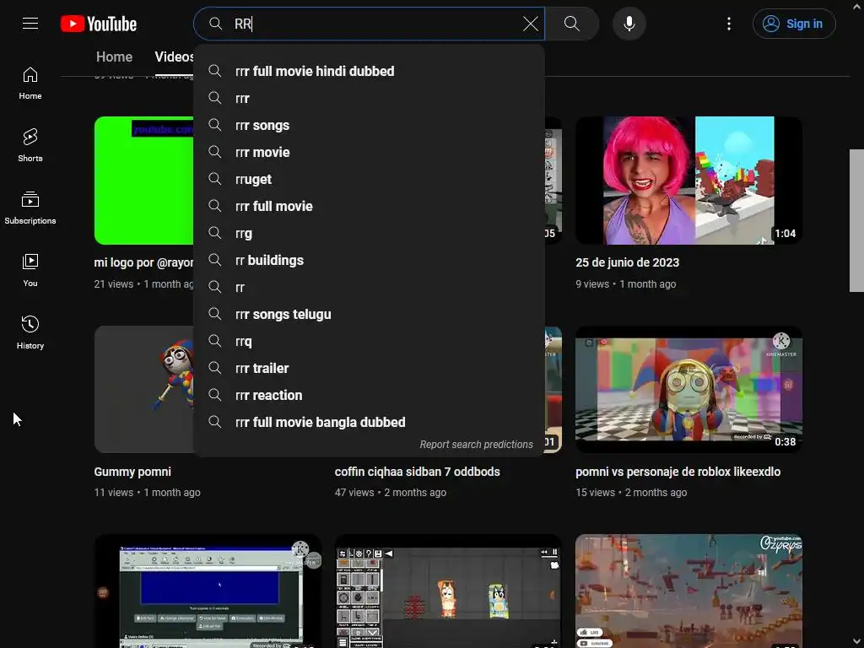
Task: Select the 'rr buildings' suggestion
Action: (x=370, y=260)
